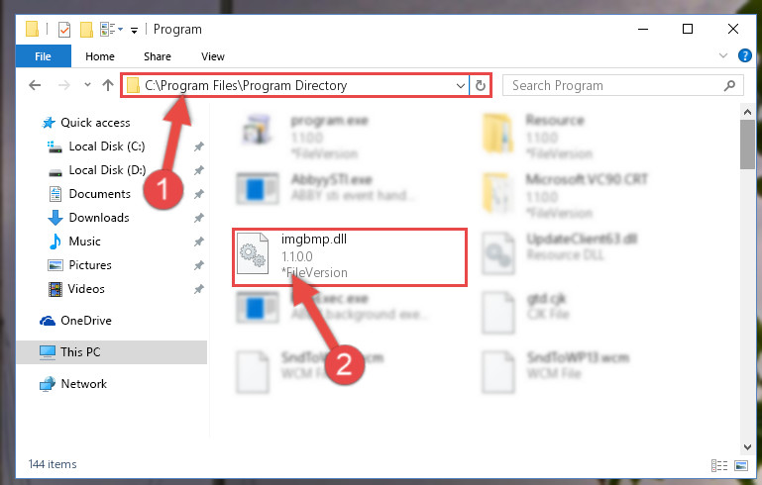The height and width of the screenshot is (485, 762).
Task: Click the search magnifier icon
Action: pyautogui.click(x=729, y=86)
